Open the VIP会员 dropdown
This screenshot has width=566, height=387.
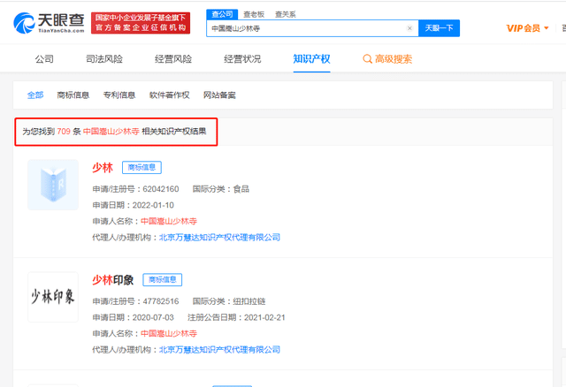[x=527, y=28]
